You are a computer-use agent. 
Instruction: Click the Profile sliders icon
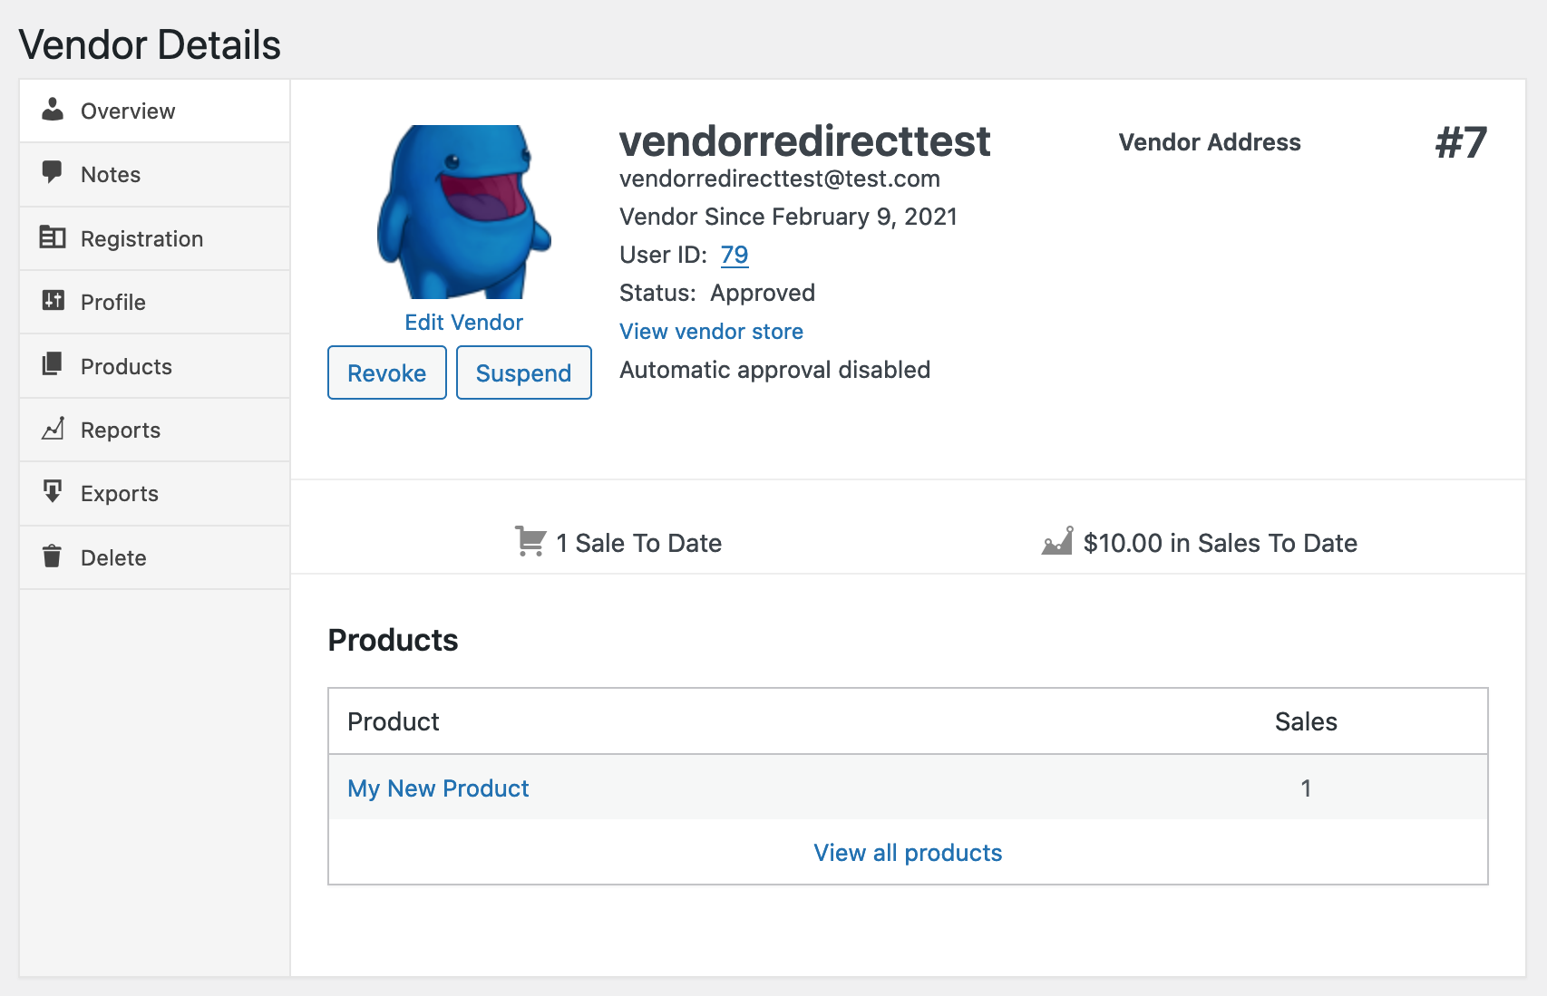(53, 301)
